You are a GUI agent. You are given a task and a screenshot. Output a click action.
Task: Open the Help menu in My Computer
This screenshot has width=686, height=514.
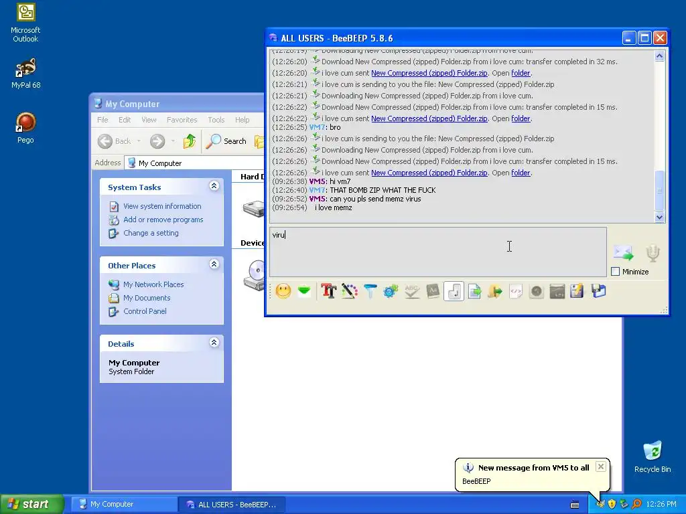pos(242,120)
